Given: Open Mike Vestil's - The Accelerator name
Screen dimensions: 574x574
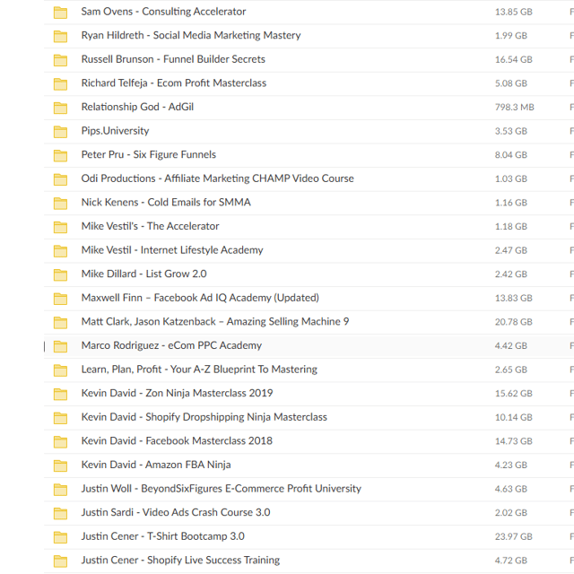Looking at the screenshot, I should tap(150, 226).
